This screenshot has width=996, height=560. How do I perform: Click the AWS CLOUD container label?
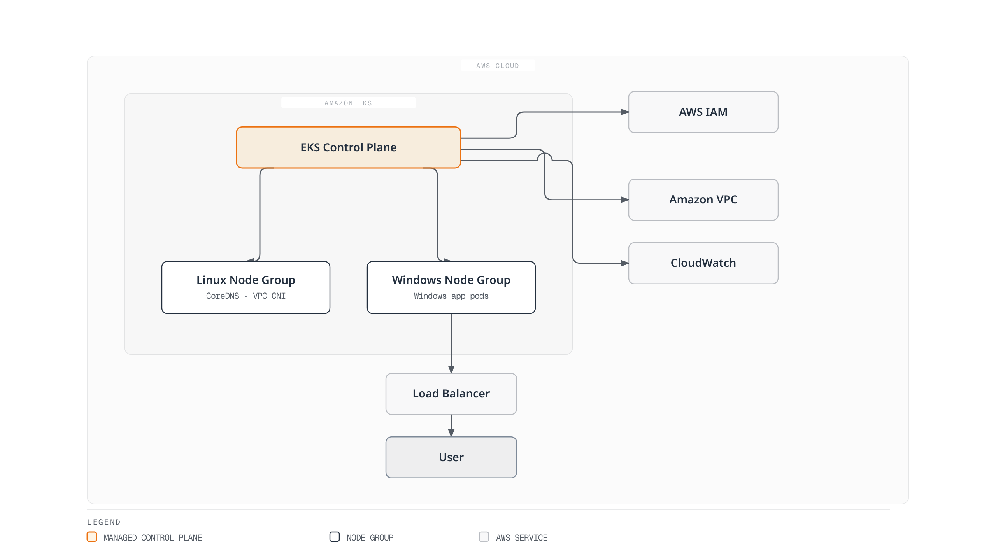pos(498,66)
